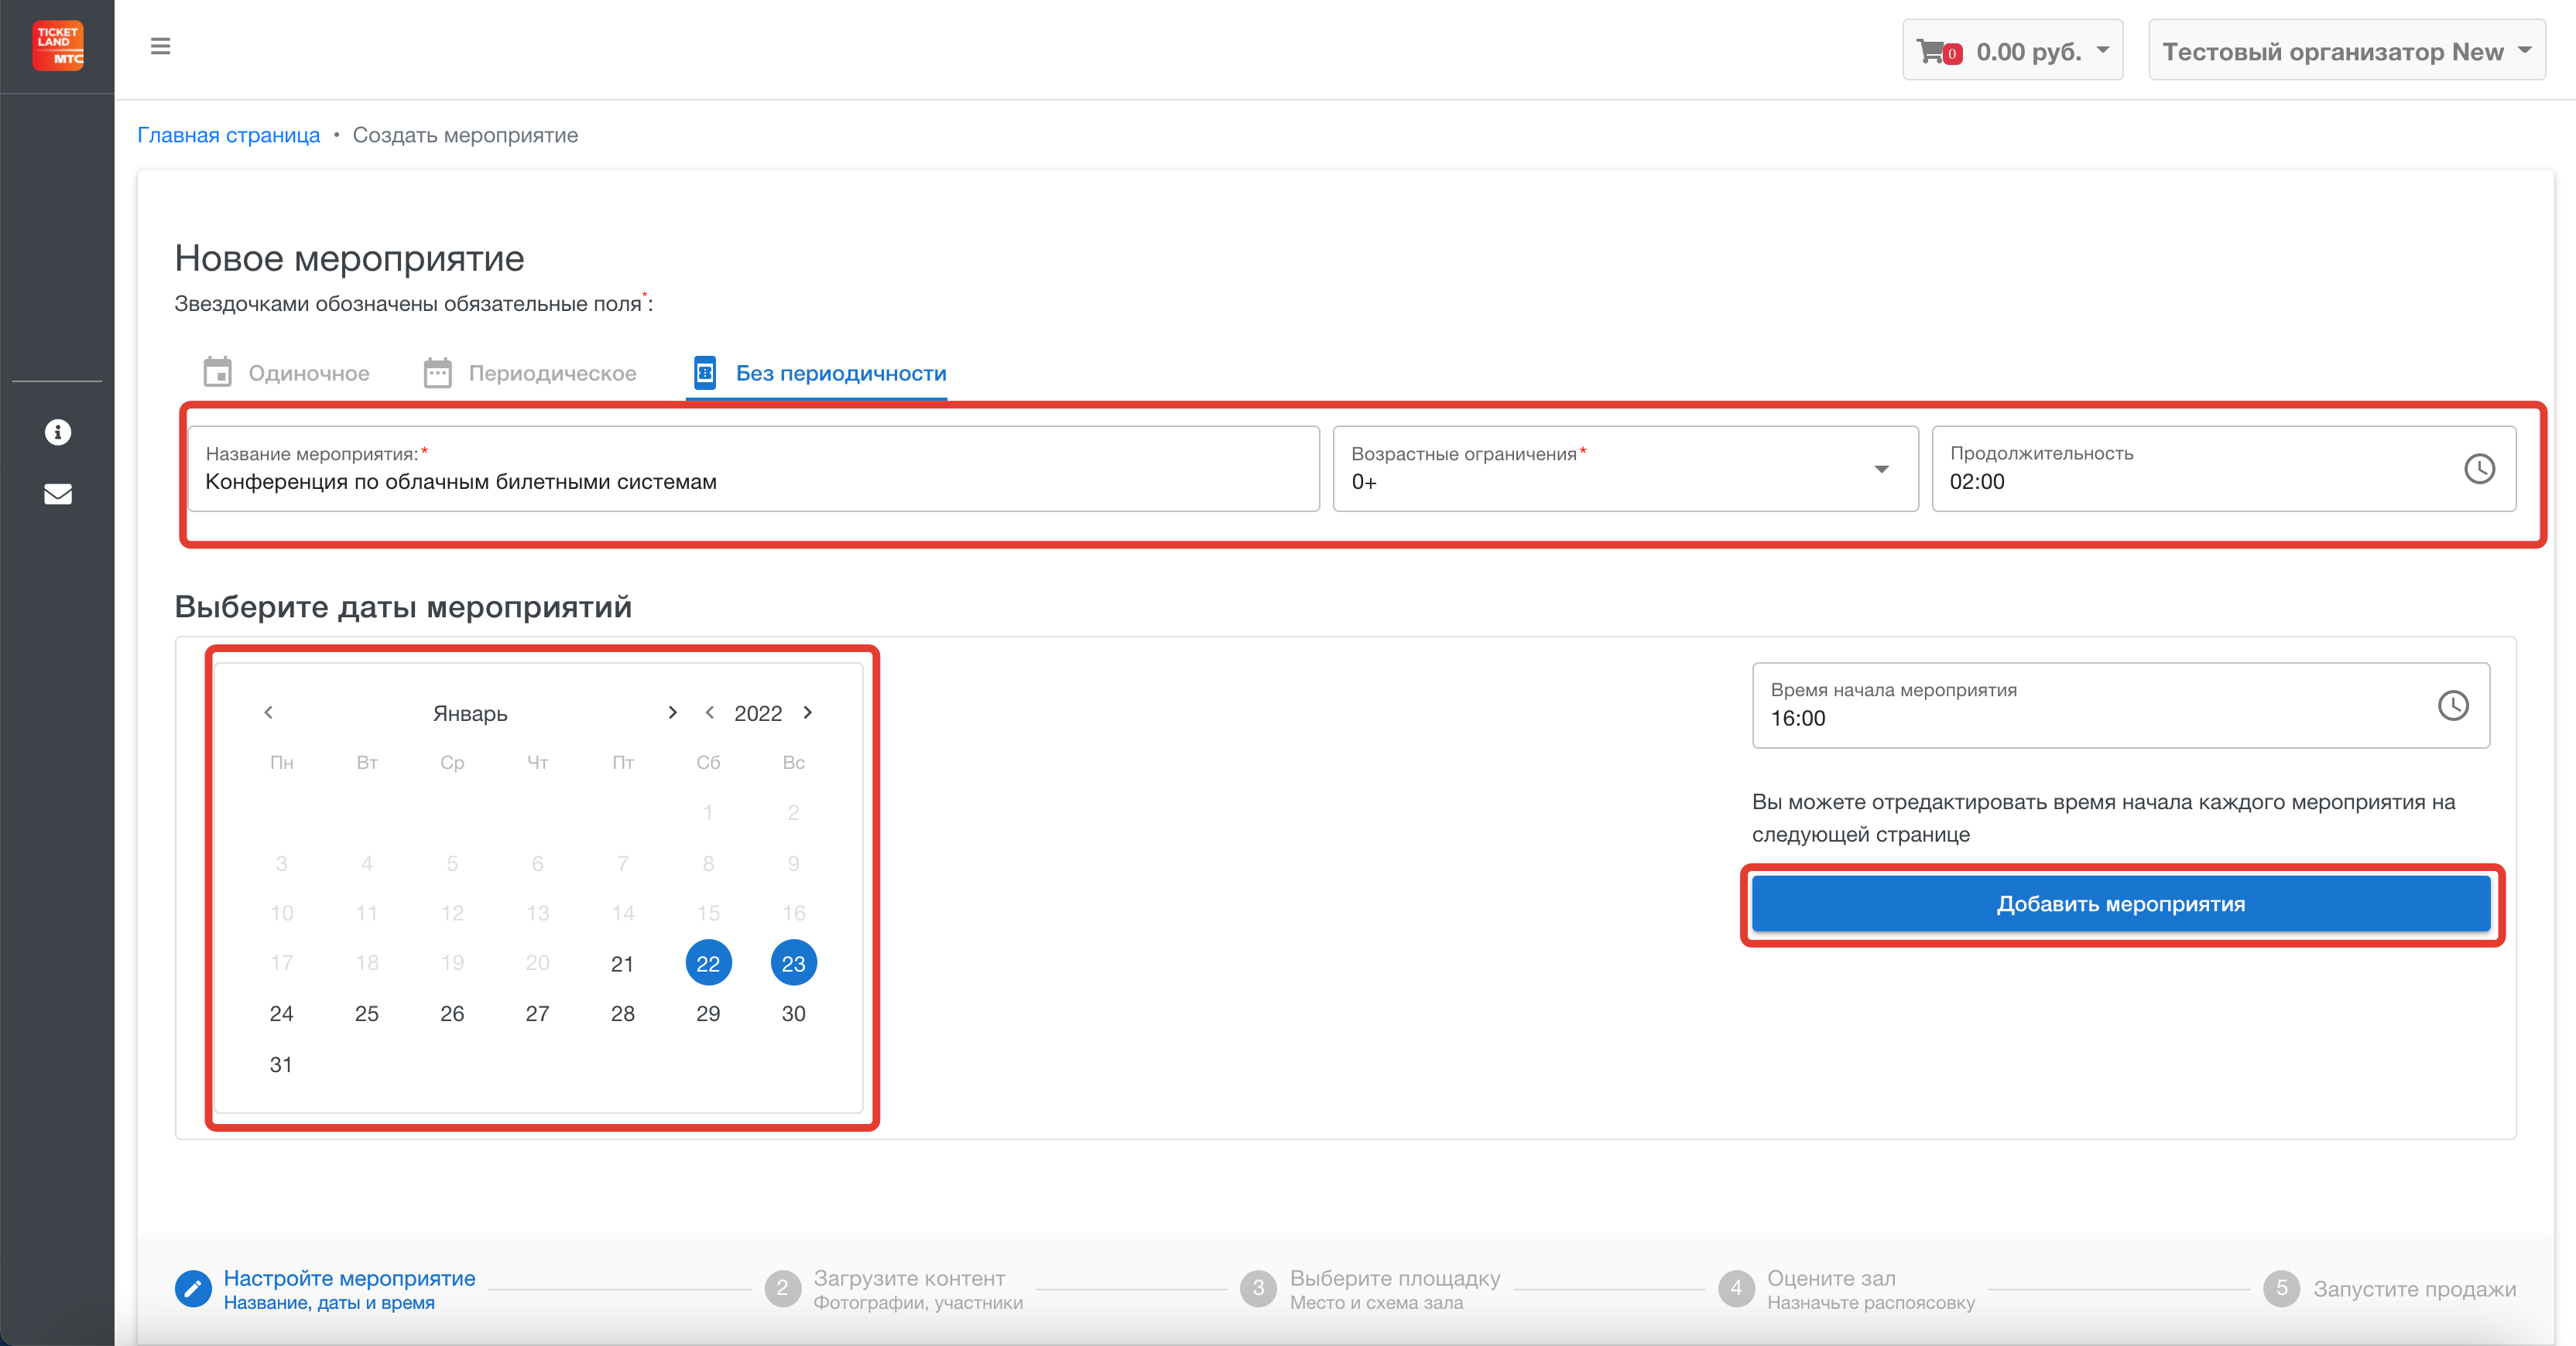2576x1346 pixels.
Task: Go to next year after 2022
Action: 808,712
